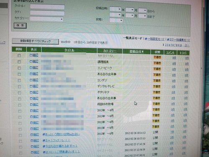Viewport: 209px width, 157px height.
Task: Open 確認 preview icon for コンデジ row
Action: (x=31, y=80)
